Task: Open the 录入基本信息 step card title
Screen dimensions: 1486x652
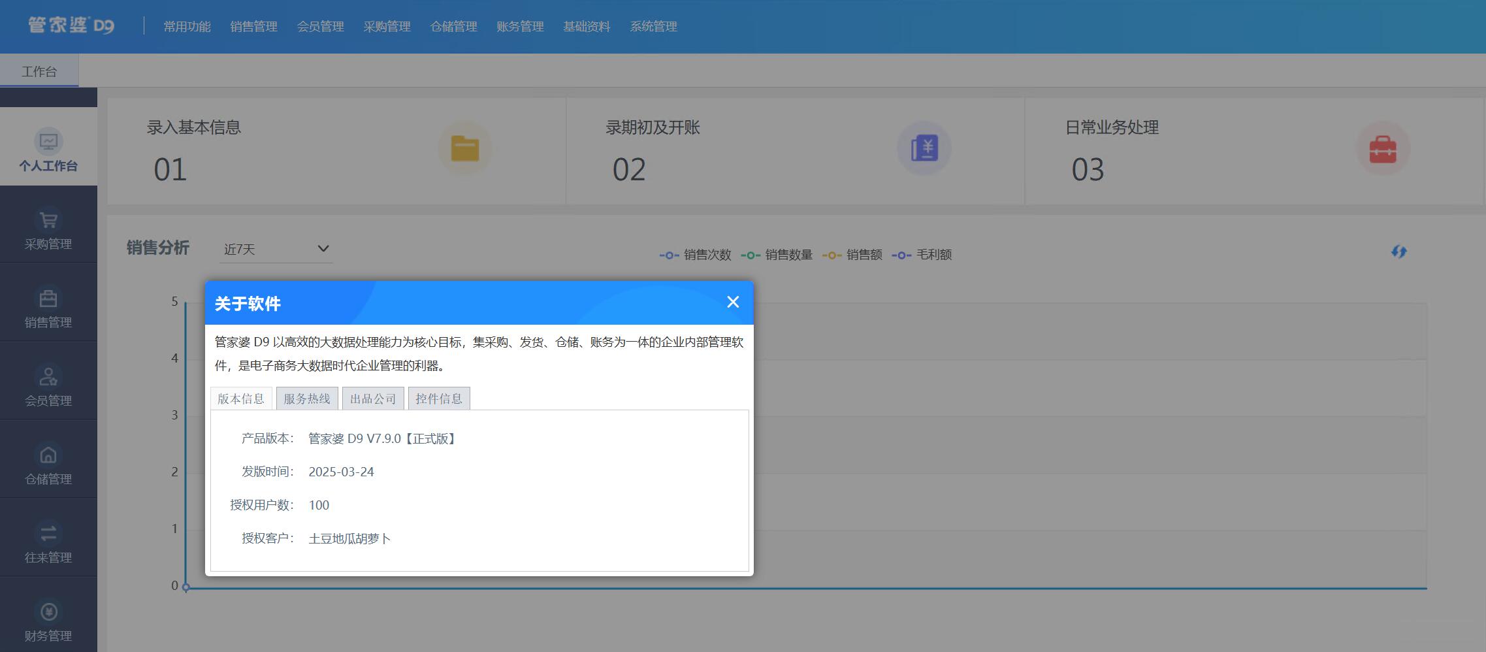Action: [x=194, y=127]
